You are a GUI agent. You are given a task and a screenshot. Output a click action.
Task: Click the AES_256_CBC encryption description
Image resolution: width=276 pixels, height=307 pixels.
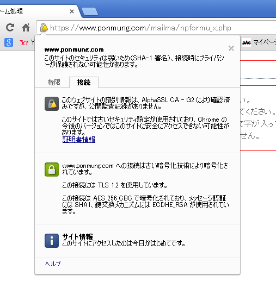[x=145, y=205]
